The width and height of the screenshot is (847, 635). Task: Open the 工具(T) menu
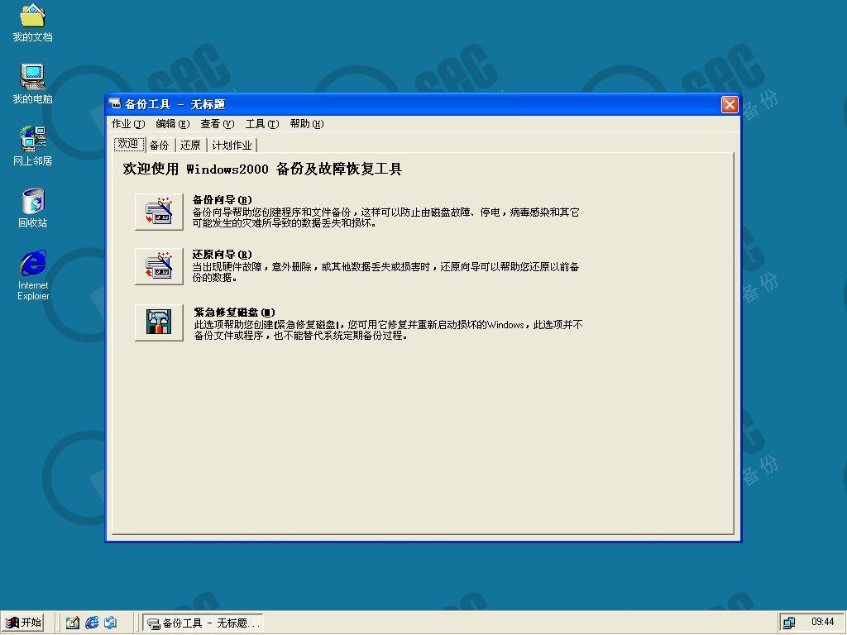point(262,124)
